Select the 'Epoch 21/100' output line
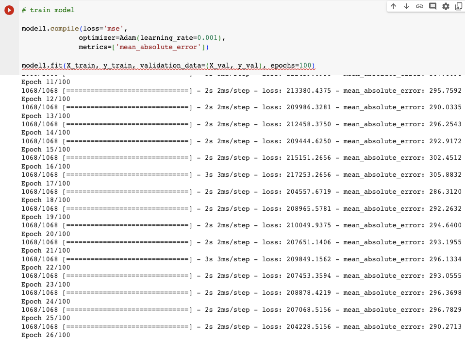The width and height of the screenshot is (465, 339). tap(46, 251)
